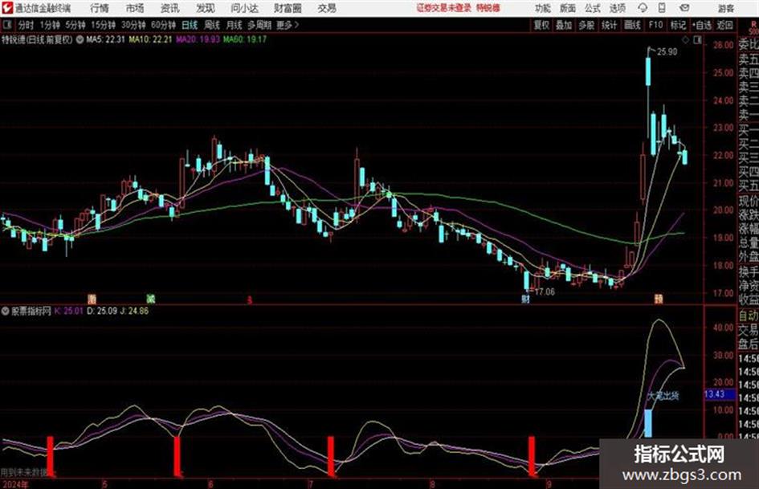Open the 版面 menu
This screenshot has width=759, height=489.
tap(568, 8)
